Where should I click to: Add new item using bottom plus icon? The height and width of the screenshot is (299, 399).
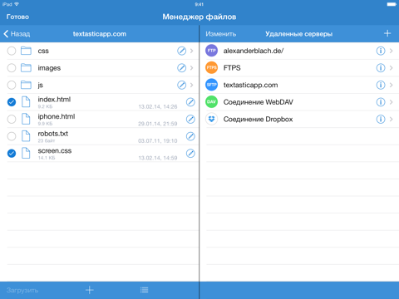[x=89, y=290]
